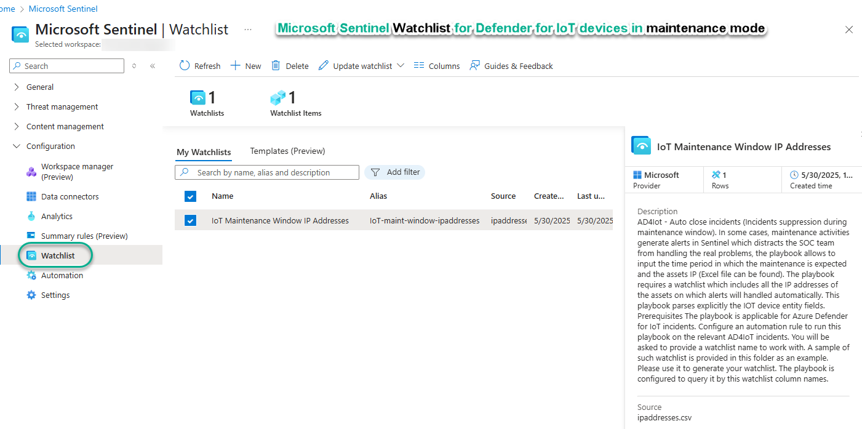Open Analytics from the sidebar
The image size is (862, 429).
tap(57, 216)
